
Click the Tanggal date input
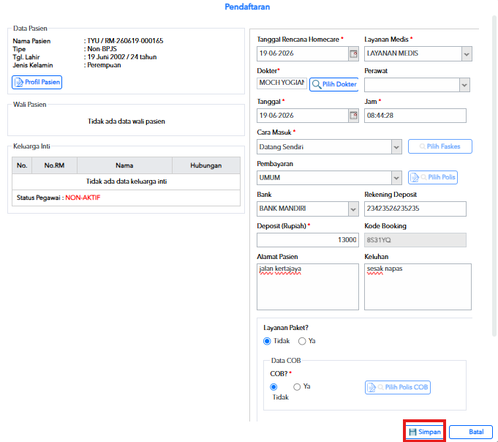[303, 116]
